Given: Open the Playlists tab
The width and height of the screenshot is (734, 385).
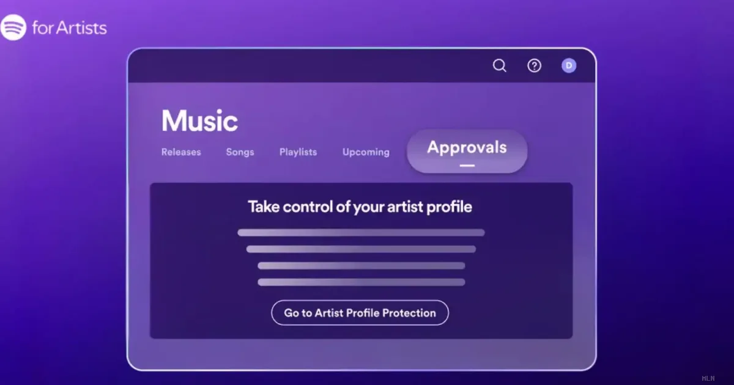Looking at the screenshot, I should point(298,152).
